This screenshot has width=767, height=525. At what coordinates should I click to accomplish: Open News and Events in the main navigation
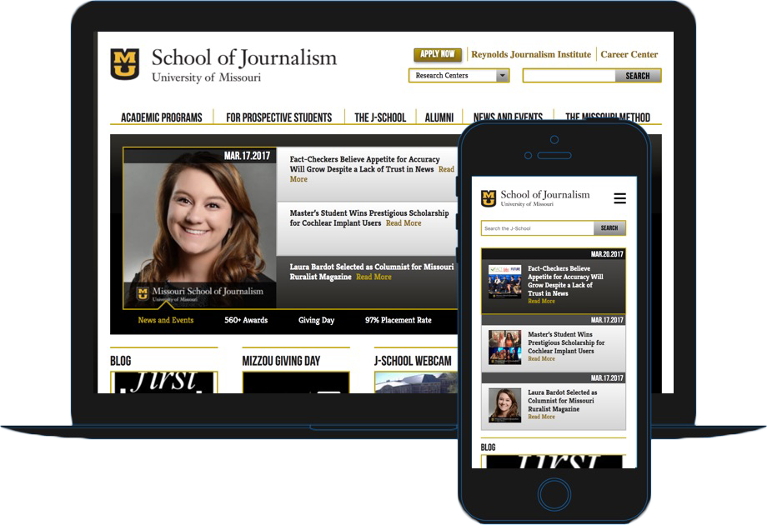point(508,117)
